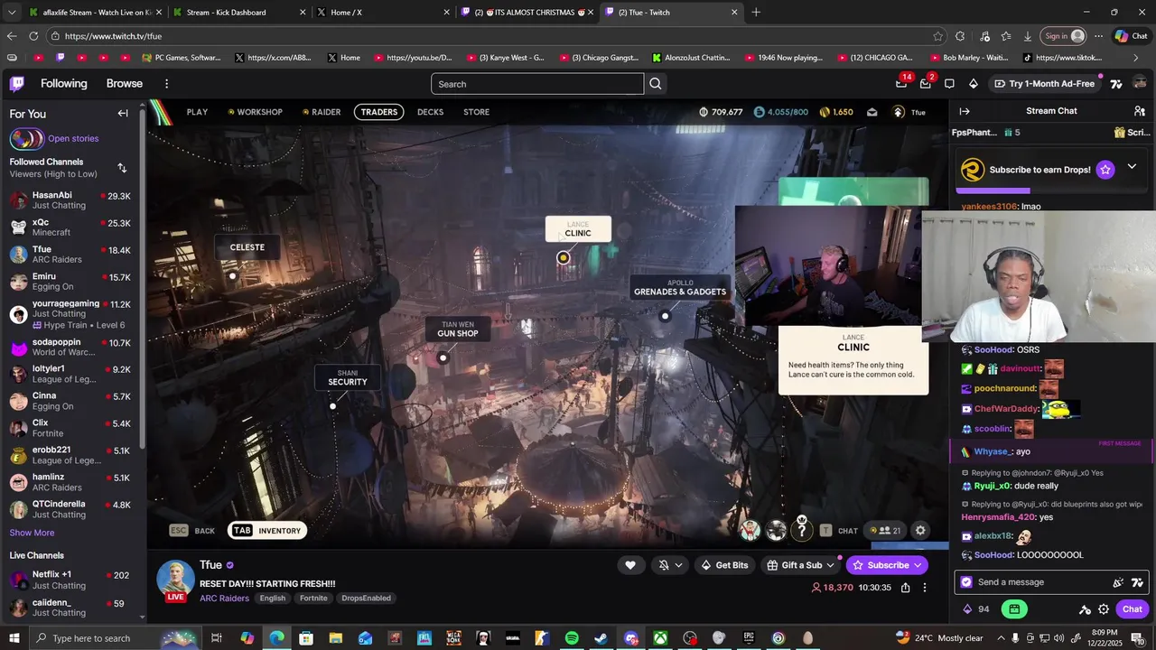Viewport: 1156px width, 650px height.
Task: Open browser extensions puzzle icon
Action: (960, 36)
